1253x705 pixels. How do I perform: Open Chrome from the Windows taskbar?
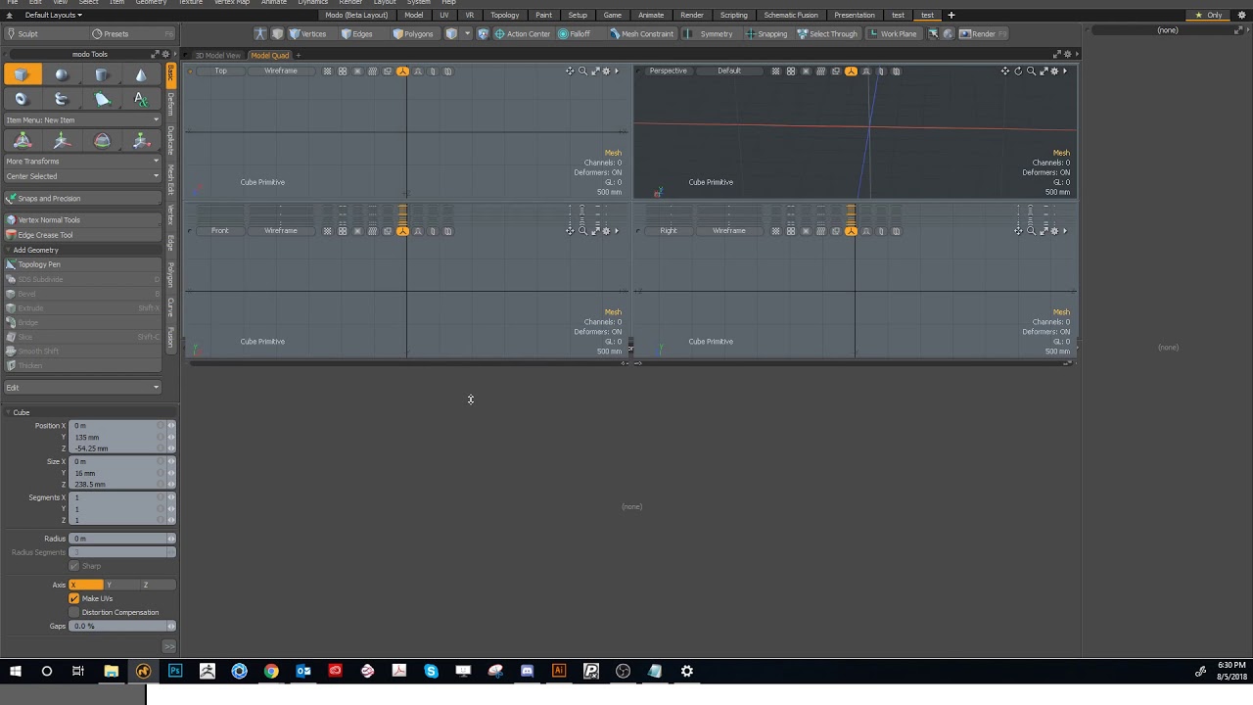(x=271, y=671)
